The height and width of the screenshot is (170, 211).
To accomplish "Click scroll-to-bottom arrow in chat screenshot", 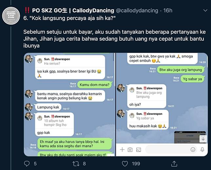I will [x=203, y=139].
